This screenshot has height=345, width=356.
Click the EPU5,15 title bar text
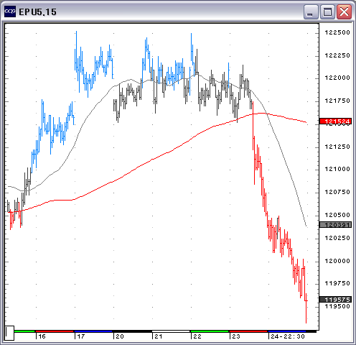pyautogui.click(x=37, y=12)
